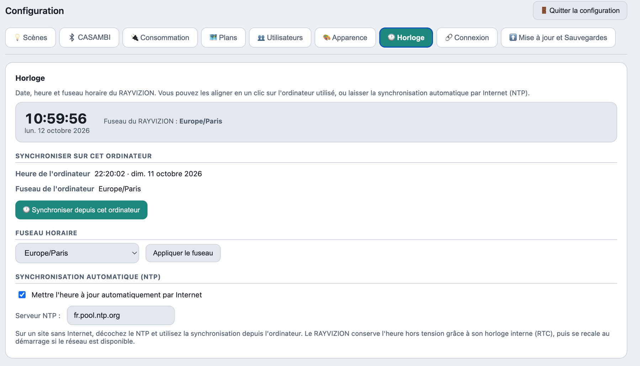Click the 10:59:56 clock display
This screenshot has height=366, width=640.
[56, 118]
